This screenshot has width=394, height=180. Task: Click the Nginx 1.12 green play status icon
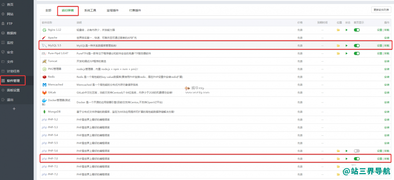coord(347,30)
